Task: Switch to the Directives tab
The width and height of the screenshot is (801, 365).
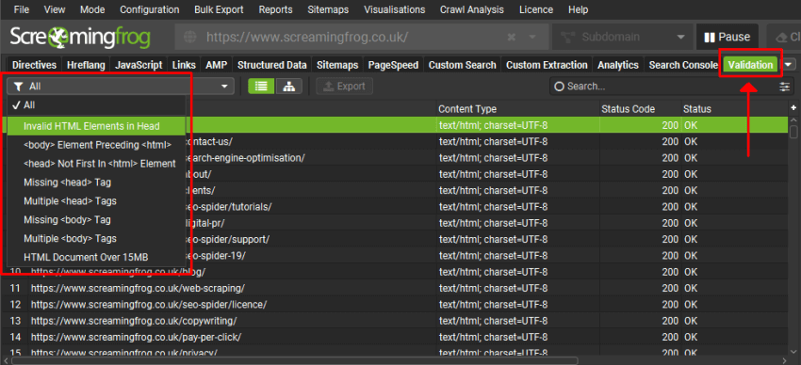Action: coord(34,65)
